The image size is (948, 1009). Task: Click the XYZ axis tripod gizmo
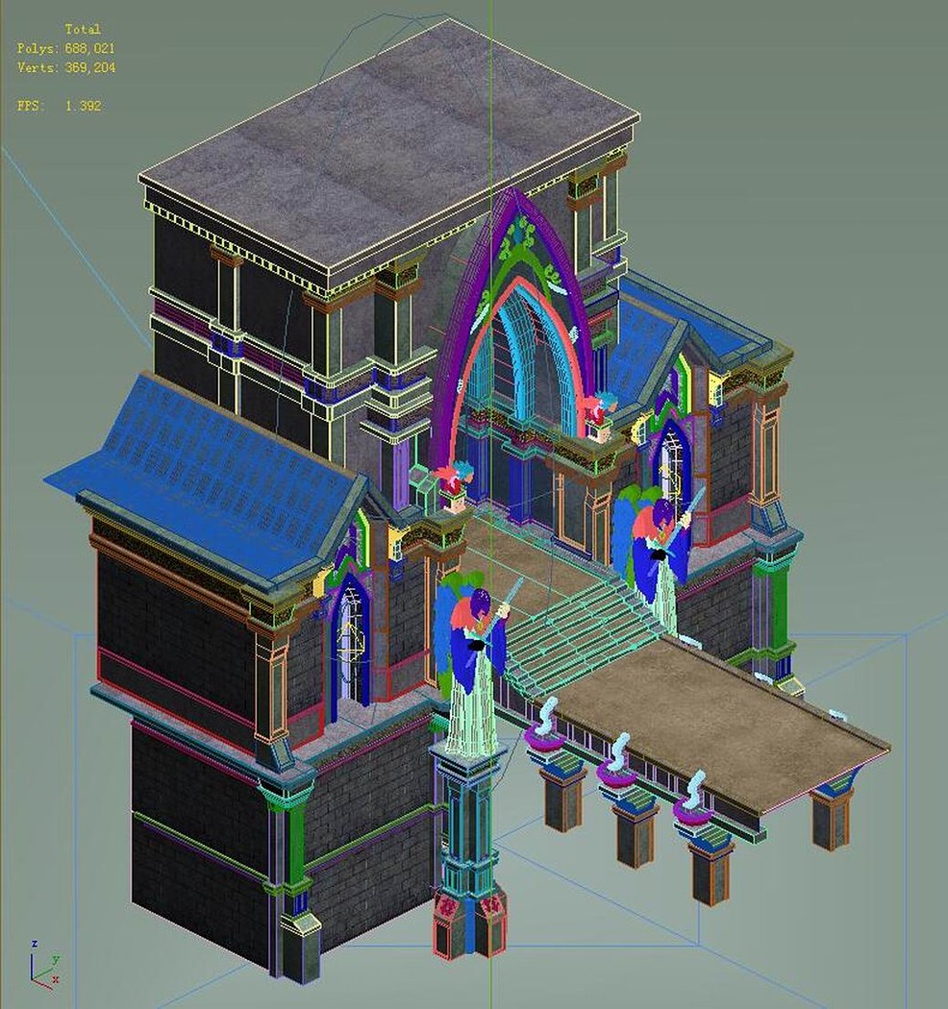pos(45,964)
